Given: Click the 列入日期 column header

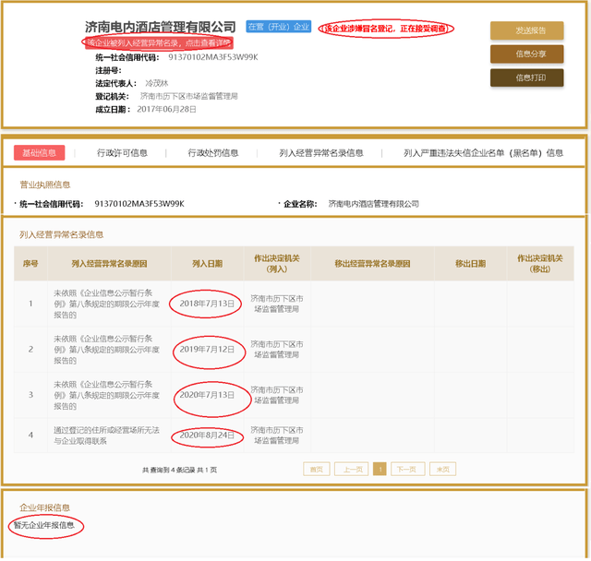Looking at the screenshot, I should pos(207,264).
